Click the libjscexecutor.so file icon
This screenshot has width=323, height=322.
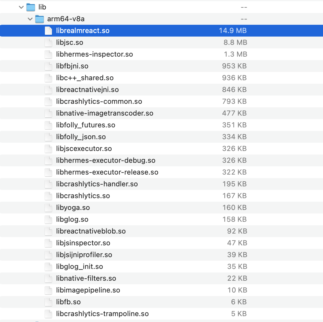48,149
